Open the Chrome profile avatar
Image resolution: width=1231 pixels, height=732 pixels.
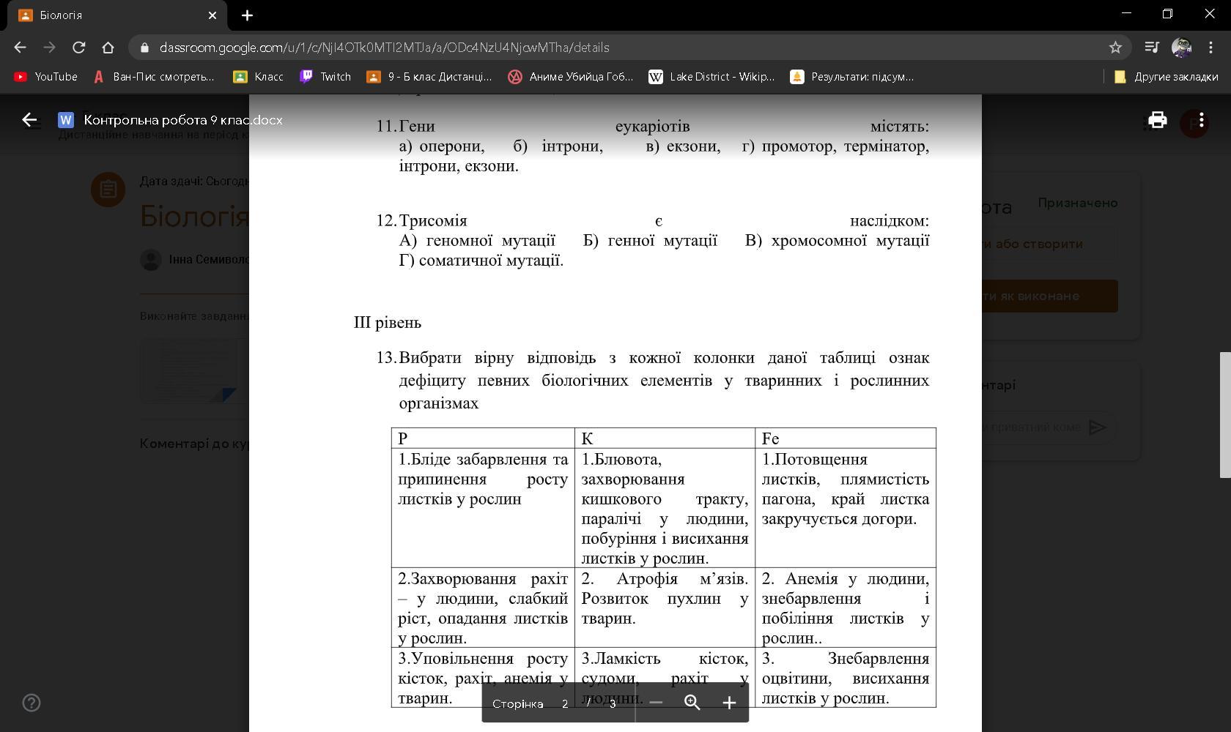pos(1181,48)
